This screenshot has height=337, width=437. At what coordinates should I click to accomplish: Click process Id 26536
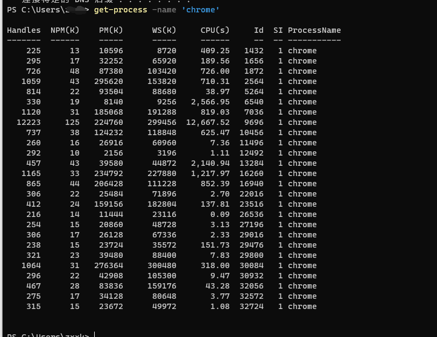click(x=251, y=214)
